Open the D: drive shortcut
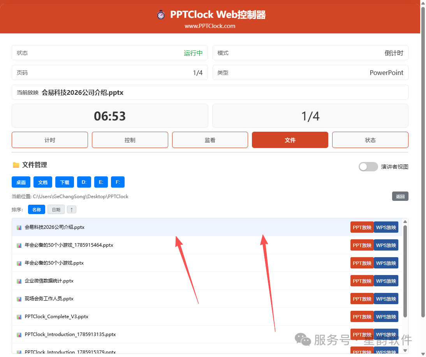 [84, 182]
